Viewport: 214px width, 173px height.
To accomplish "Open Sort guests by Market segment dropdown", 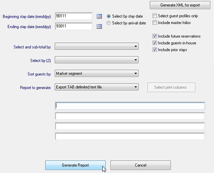I will pyautogui.click(x=97, y=73).
